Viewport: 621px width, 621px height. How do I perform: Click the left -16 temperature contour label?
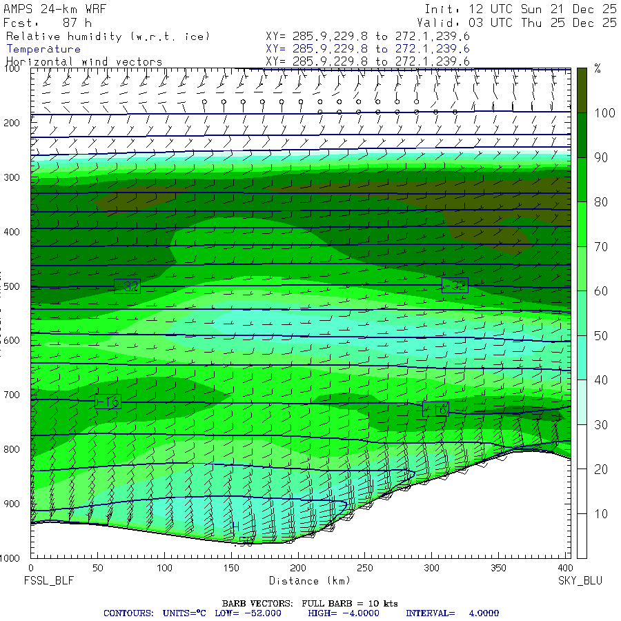click(108, 402)
